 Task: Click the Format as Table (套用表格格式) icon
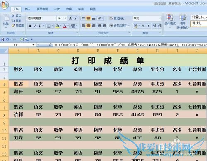(183, 18)
